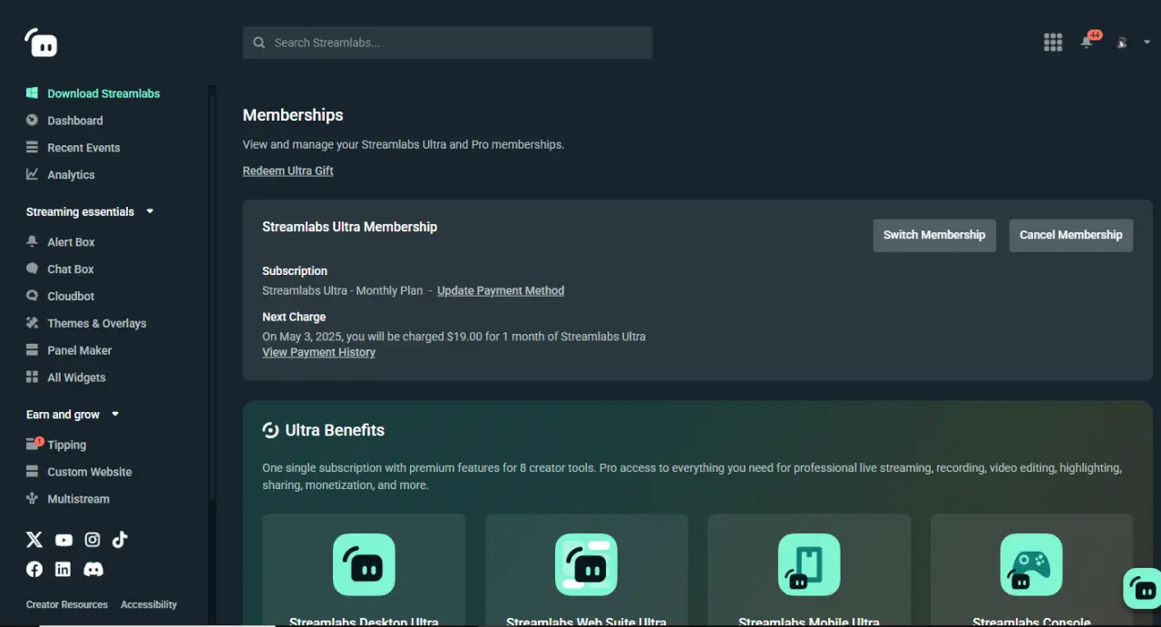Screen dimensions: 1161x627
Task: Click the Tipping icon with the red badge
Action: (x=34, y=444)
